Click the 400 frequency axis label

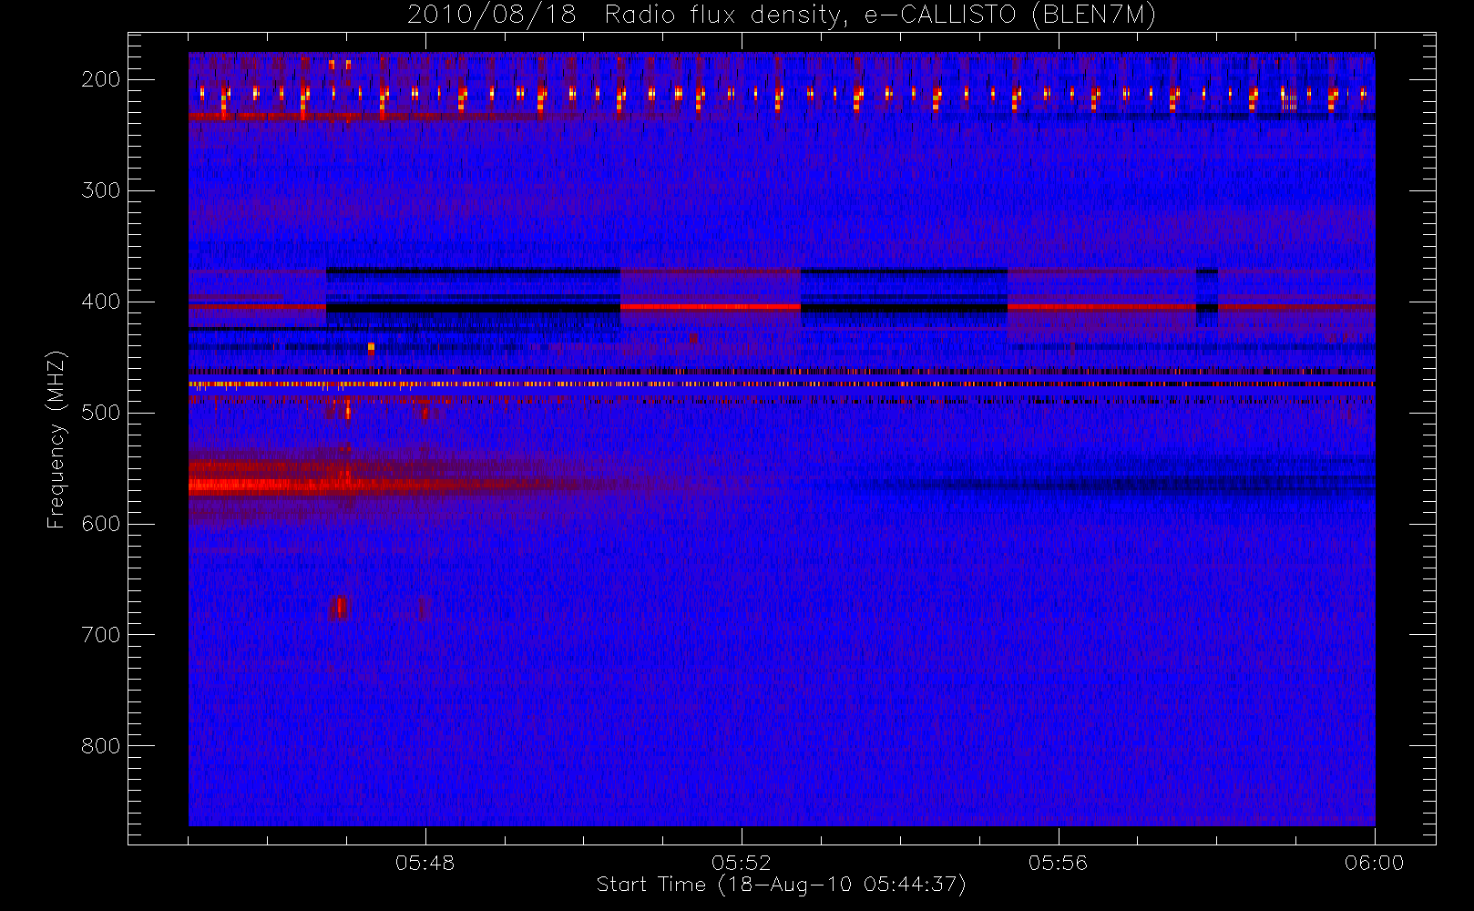(x=101, y=302)
